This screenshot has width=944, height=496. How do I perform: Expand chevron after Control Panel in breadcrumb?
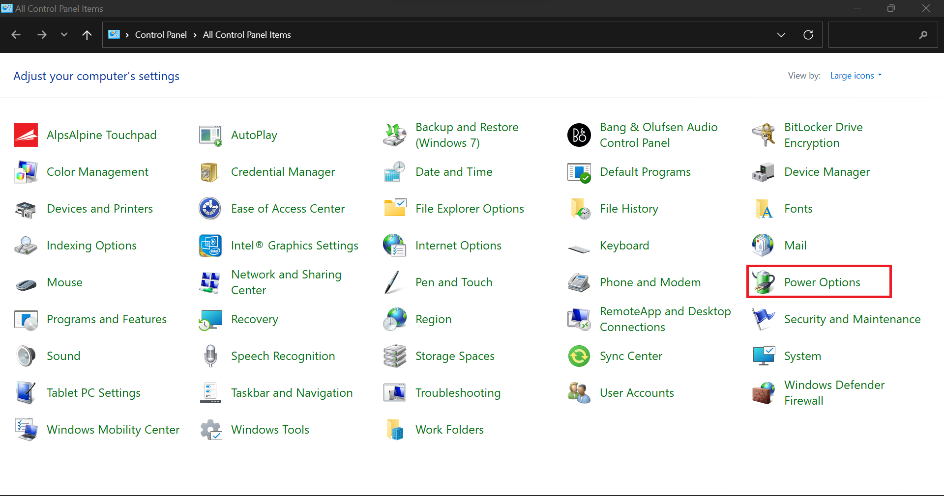coord(195,35)
